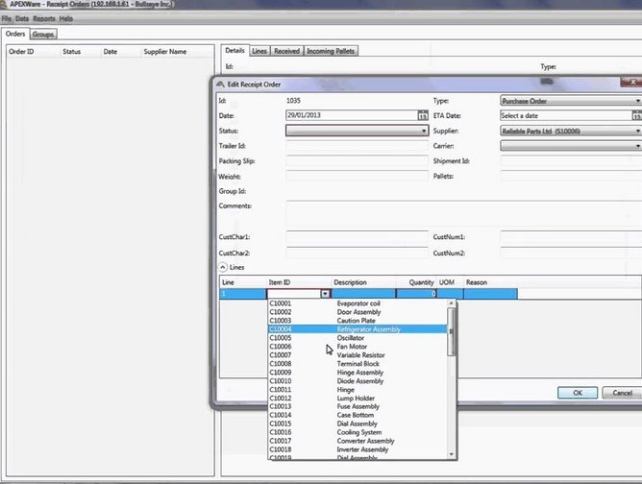Switch to the Orders tab
The height and width of the screenshot is (484, 642).
click(x=15, y=34)
